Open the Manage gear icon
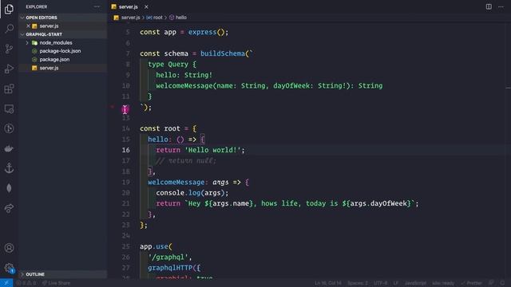511x287 pixels. coord(9,268)
